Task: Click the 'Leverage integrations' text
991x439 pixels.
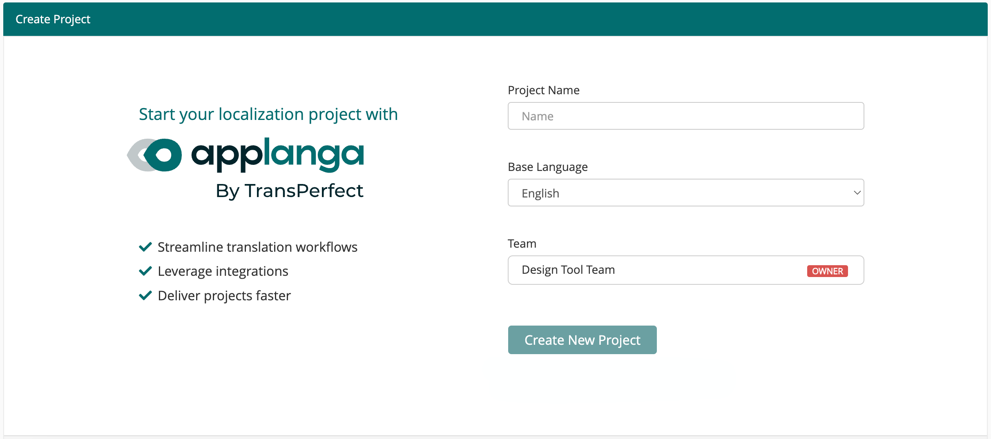Action: pyautogui.click(x=223, y=271)
